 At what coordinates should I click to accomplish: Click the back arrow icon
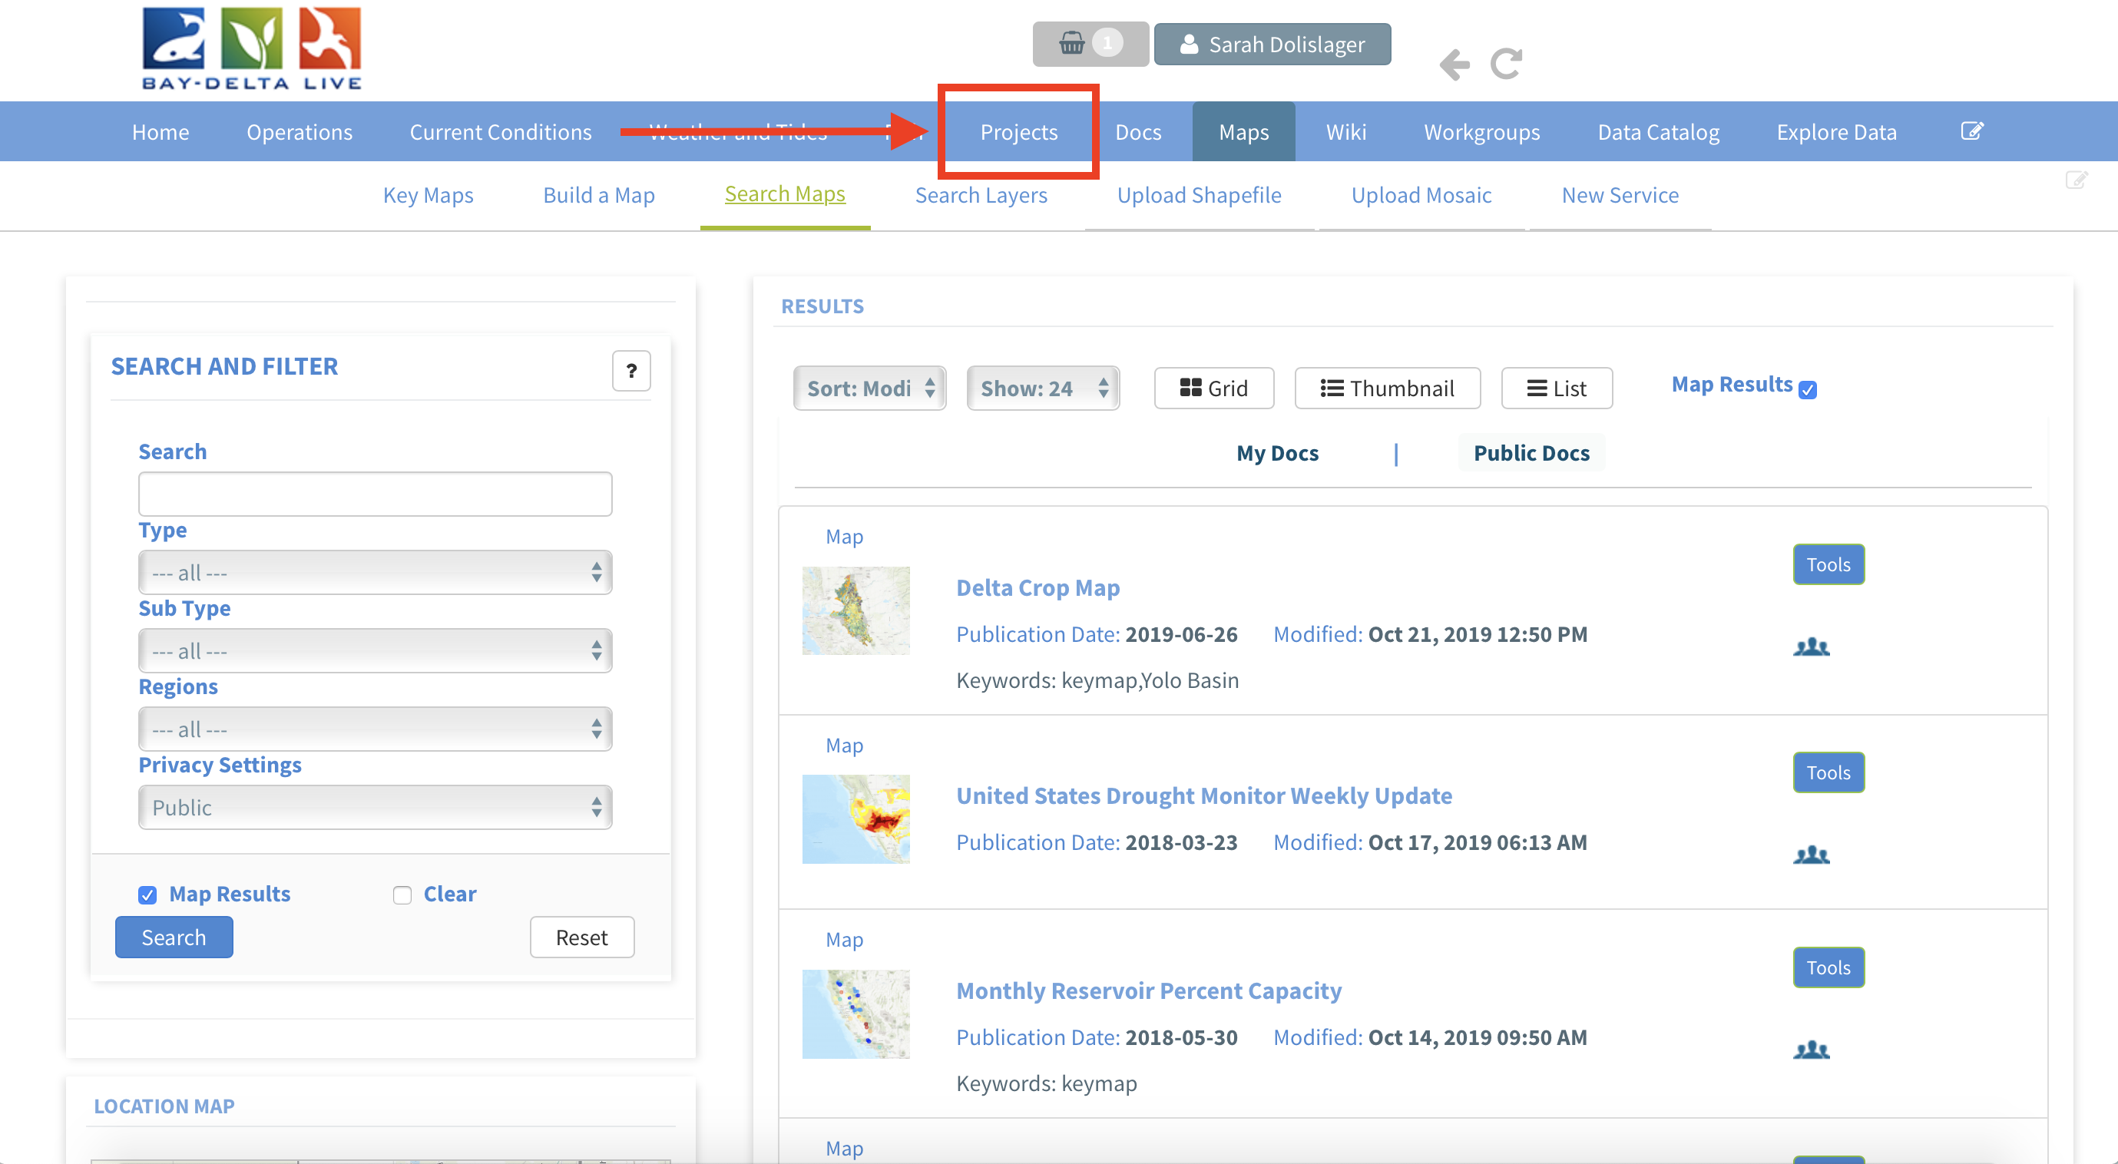[1454, 64]
